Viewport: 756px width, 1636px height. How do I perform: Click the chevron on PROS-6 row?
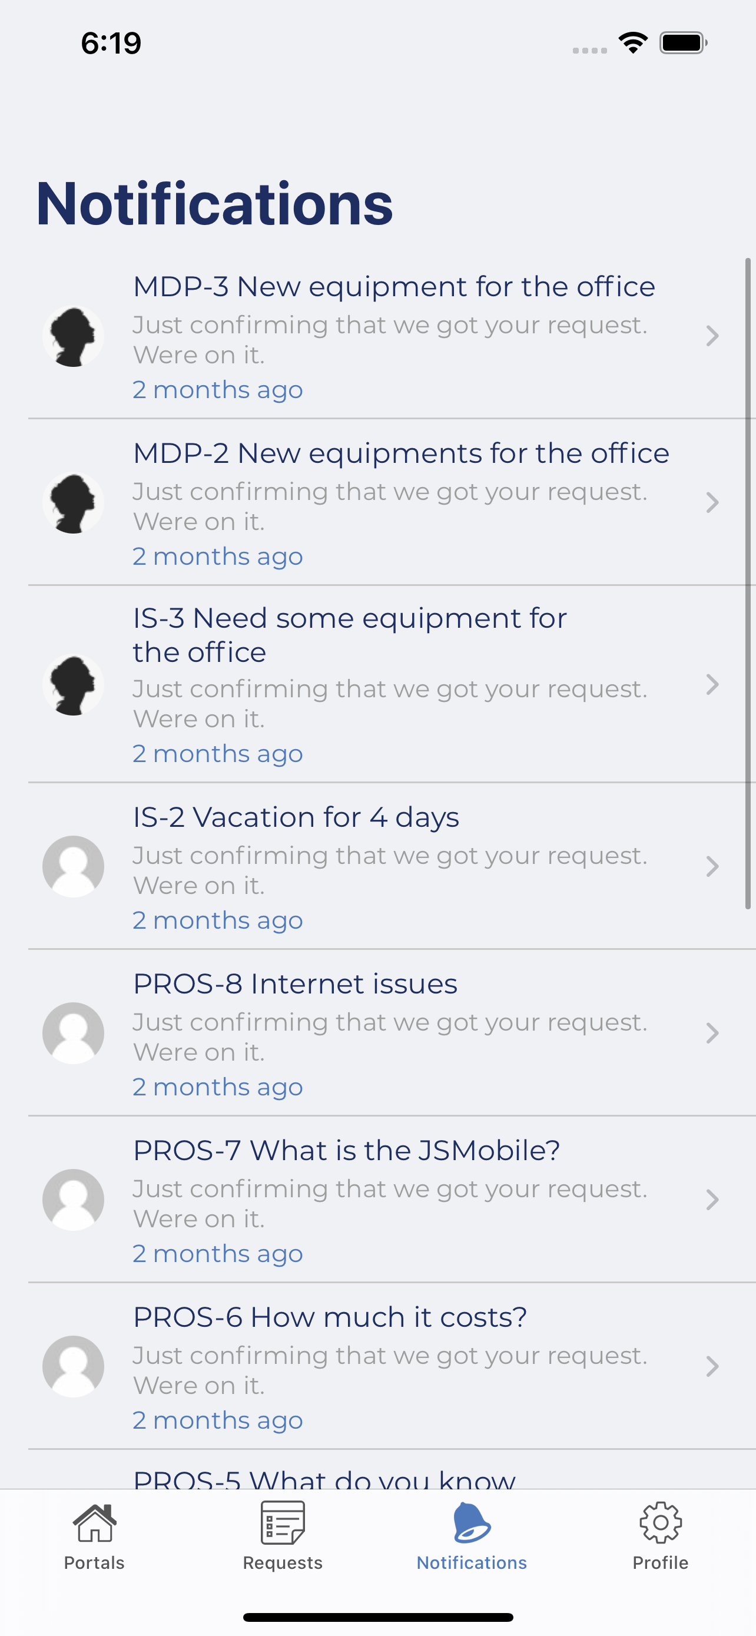pos(712,1366)
